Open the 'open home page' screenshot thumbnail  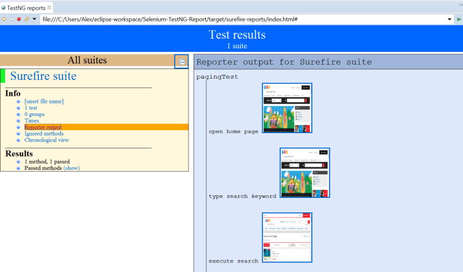tap(287, 108)
